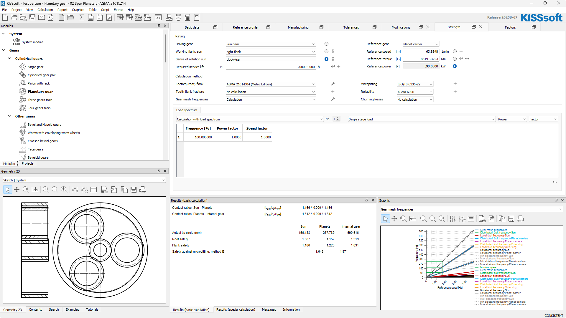Click wrench settings next to Factors, root, flank
Viewport: 566px width, 318px height.
click(333, 84)
